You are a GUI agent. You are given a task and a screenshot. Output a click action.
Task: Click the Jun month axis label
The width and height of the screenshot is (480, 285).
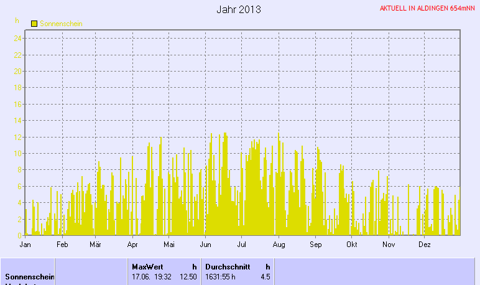point(205,245)
